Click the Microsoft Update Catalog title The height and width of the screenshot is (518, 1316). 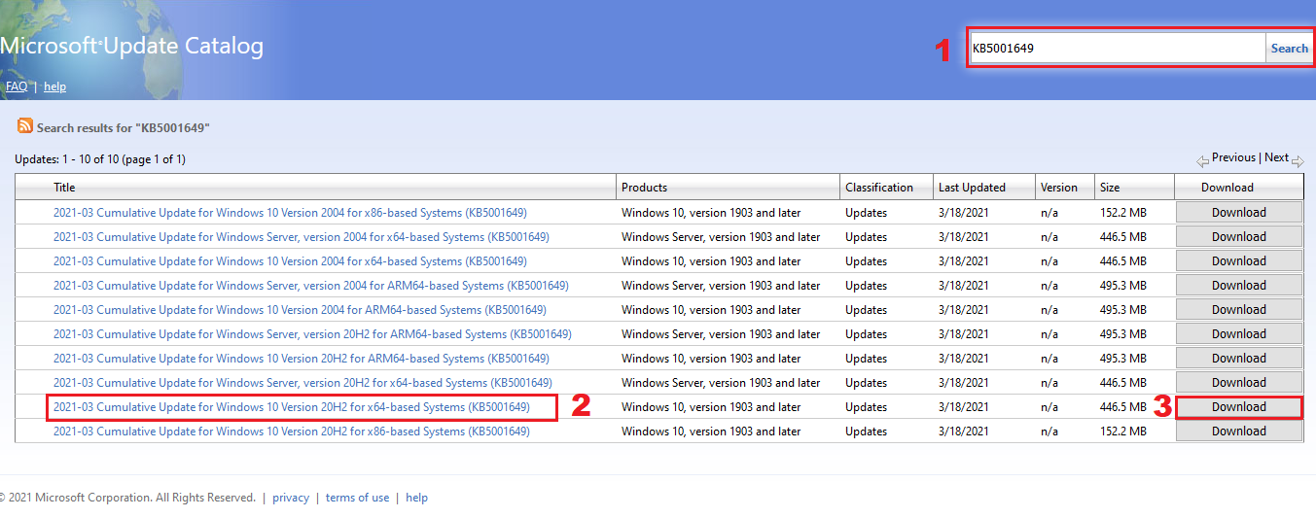pos(131,46)
